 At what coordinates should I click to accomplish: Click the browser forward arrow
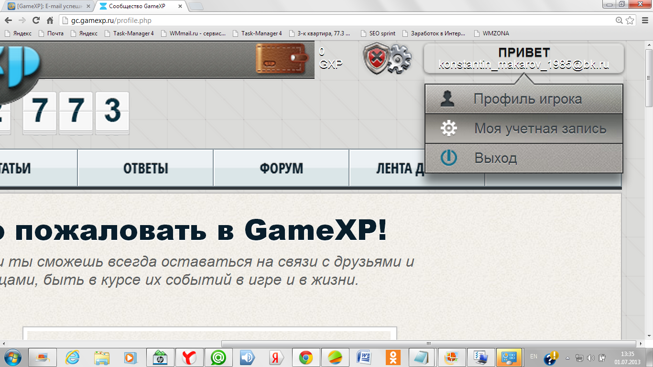(x=22, y=21)
